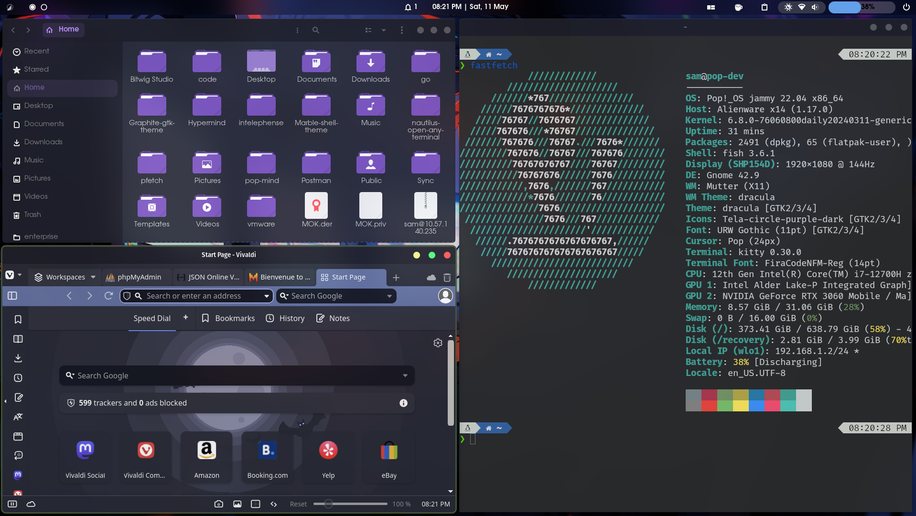Expand the Search Google engine dropdown

[388, 296]
